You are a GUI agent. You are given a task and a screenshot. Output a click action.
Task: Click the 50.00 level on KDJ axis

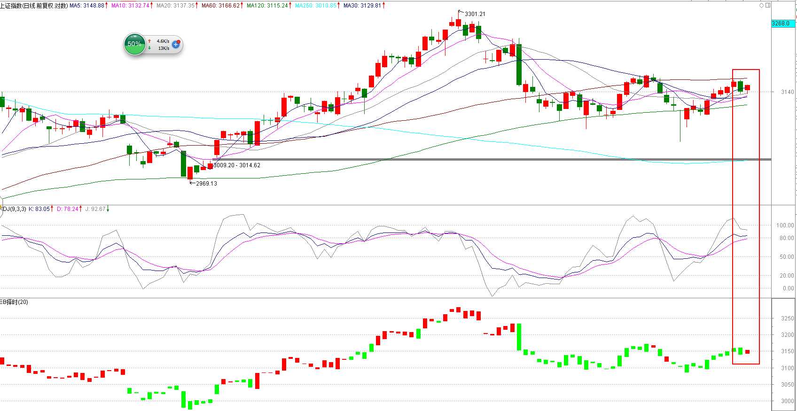point(787,257)
